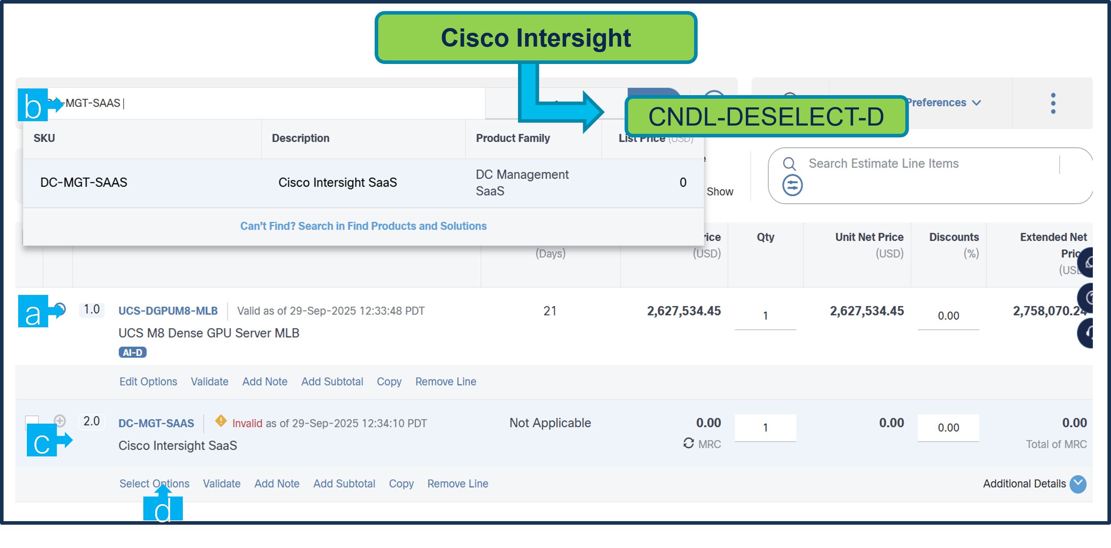1111x548 pixels.
Task: Click the Discounts field on line 1.0
Action: pyautogui.click(x=948, y=316)
